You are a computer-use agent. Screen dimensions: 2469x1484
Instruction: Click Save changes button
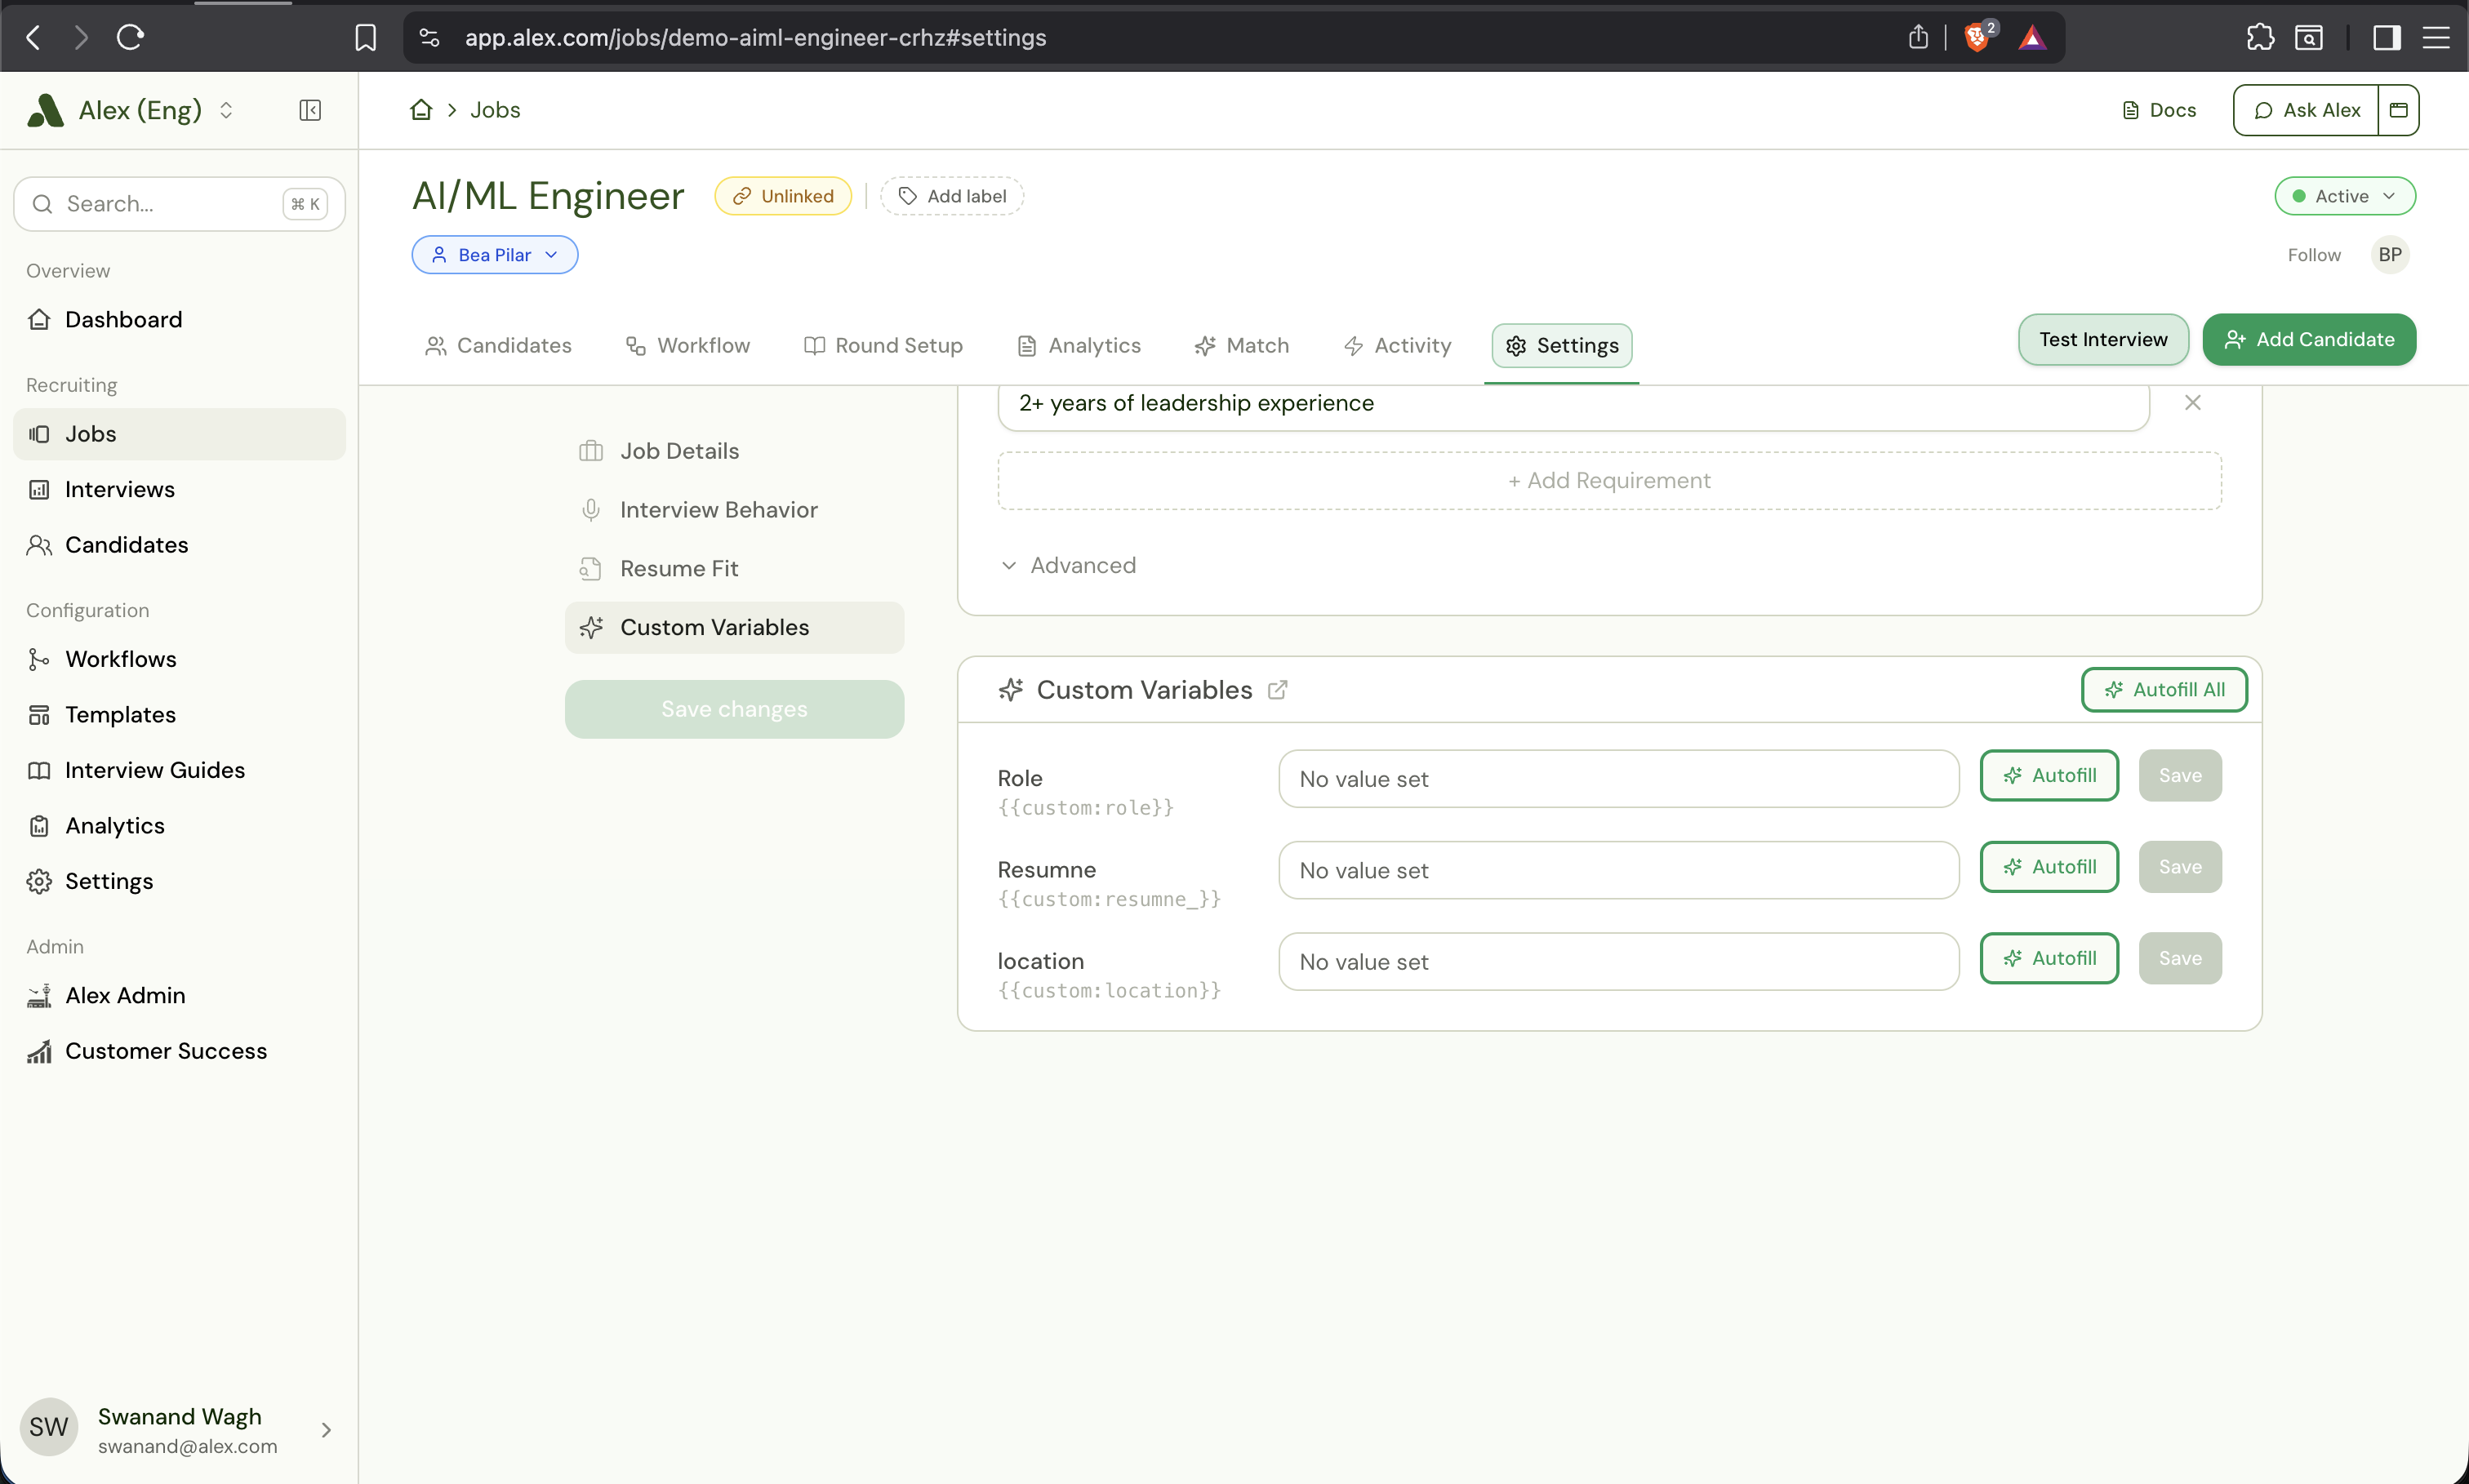(734, 710)
